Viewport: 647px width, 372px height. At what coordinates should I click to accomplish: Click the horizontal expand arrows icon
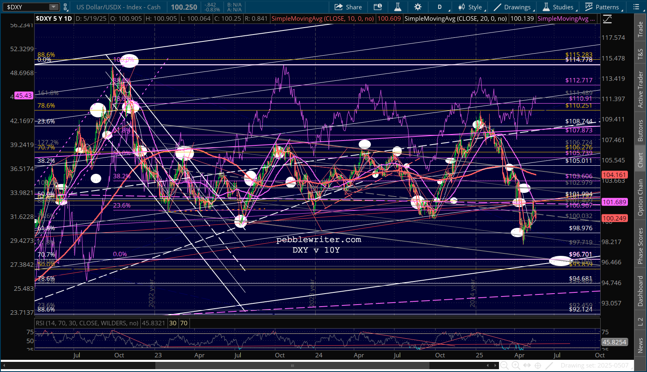[527, 366]
